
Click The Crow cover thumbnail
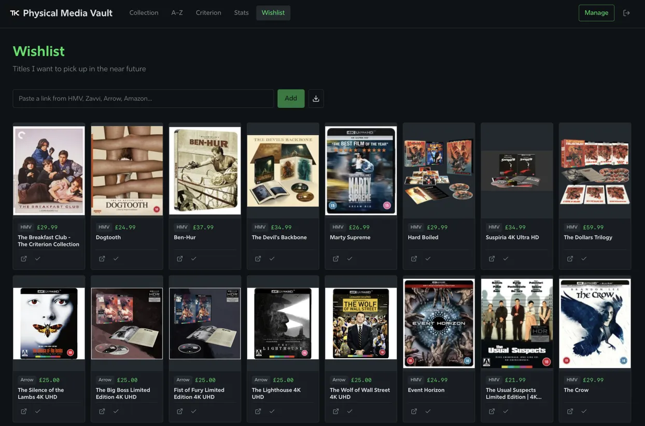(x=595, y=323)
